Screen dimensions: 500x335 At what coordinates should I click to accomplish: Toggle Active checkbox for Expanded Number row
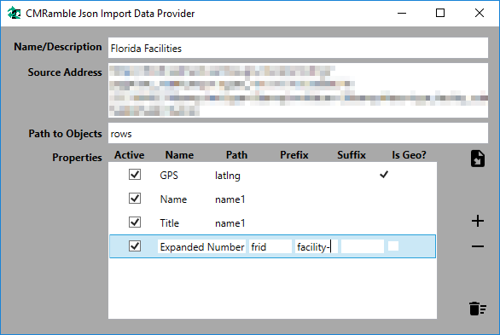(x=135, y=246)
